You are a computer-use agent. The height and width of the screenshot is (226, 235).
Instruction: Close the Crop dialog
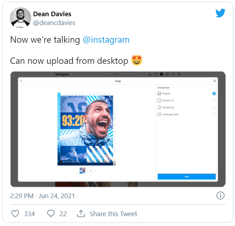(x=215, y=81)
